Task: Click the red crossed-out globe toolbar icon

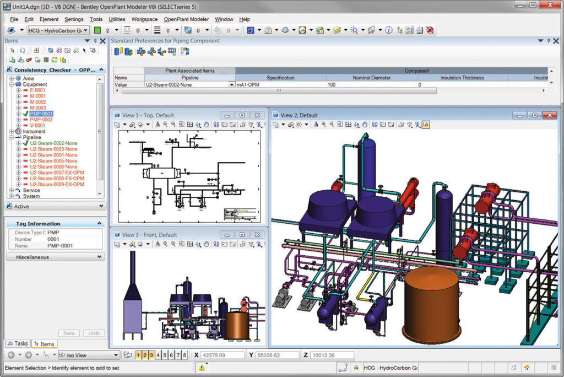Action: [430, 31]
